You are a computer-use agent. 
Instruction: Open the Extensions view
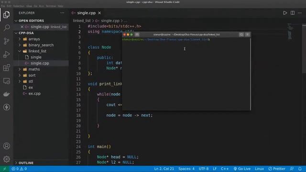6,68
